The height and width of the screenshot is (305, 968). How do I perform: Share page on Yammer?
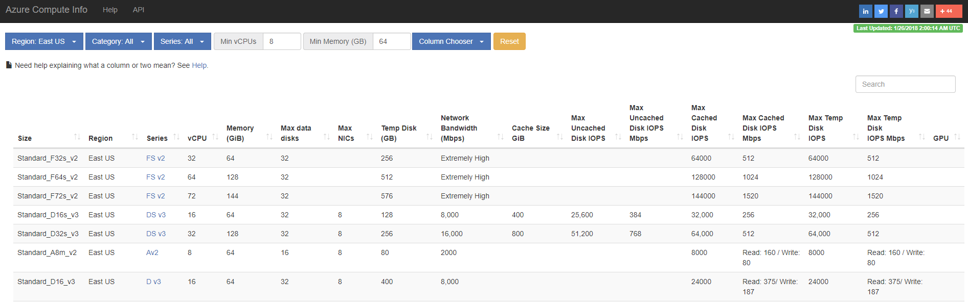tap(911, 11)
